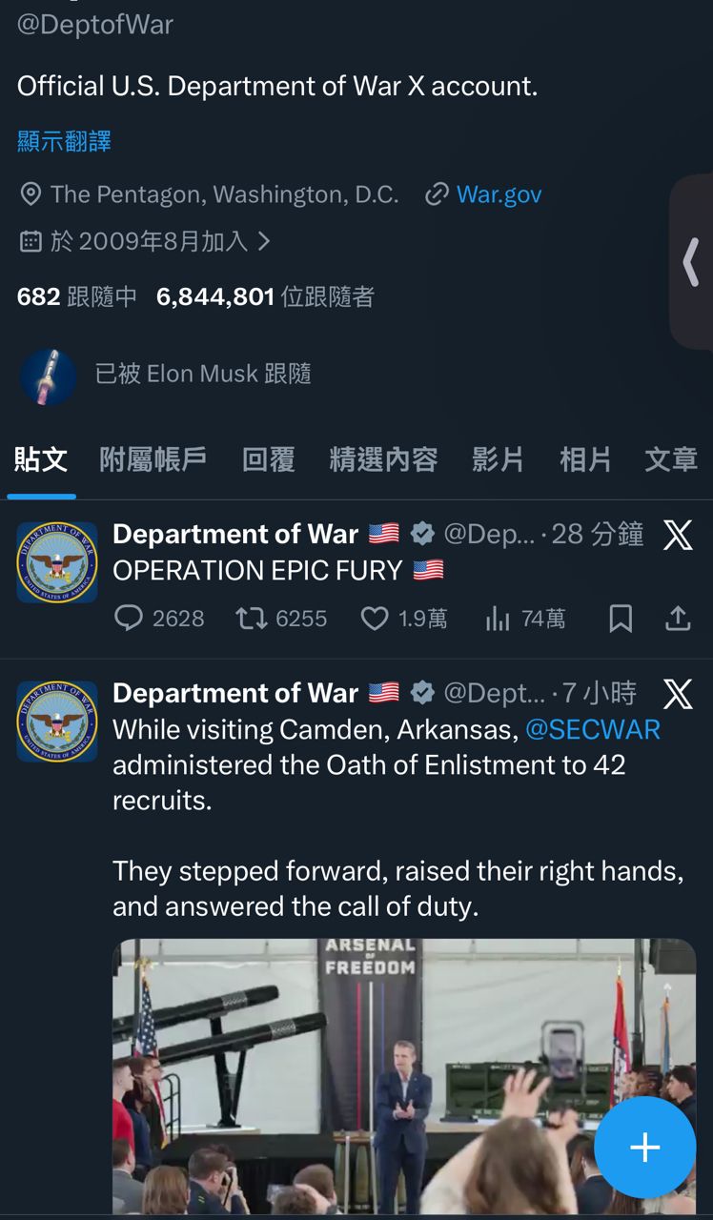713x1220 pixels.
Task: Switch to 回覆 tab
Action: pos(269,459)
